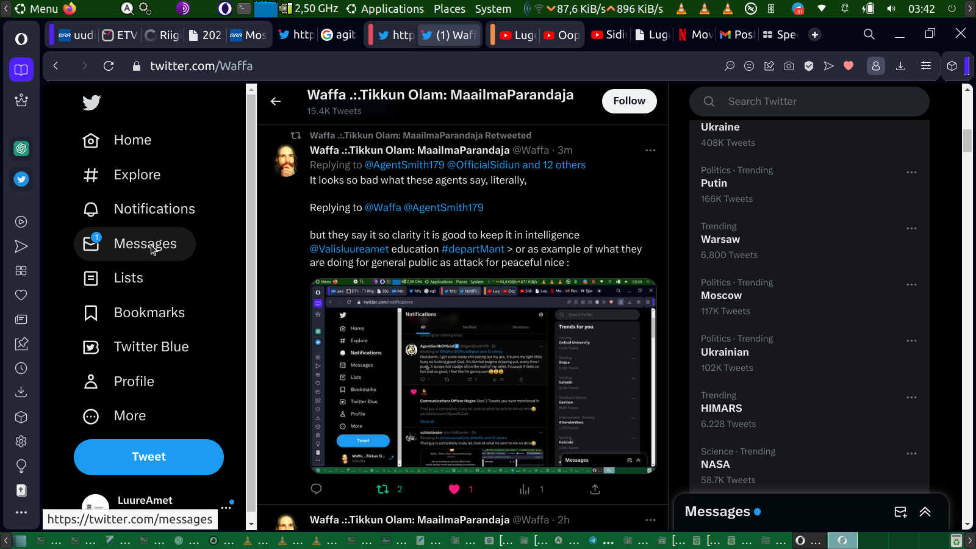Share the tweet via the share icon
The image size is (976, 549).
click(x=595, y=489)
